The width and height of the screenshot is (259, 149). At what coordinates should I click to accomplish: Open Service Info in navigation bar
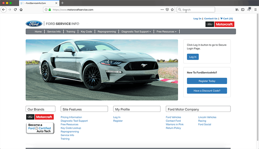click(x=54, y=32)
